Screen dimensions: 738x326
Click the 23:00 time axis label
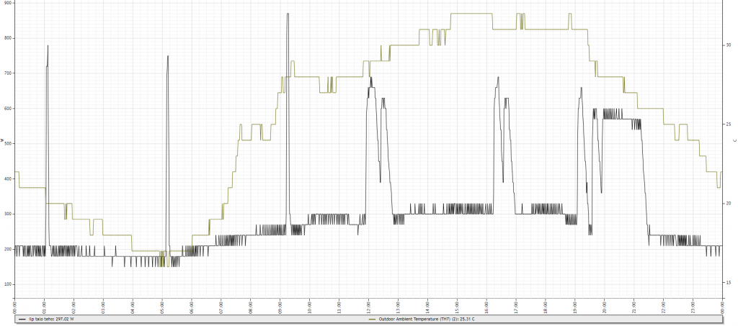pos(693,307)
